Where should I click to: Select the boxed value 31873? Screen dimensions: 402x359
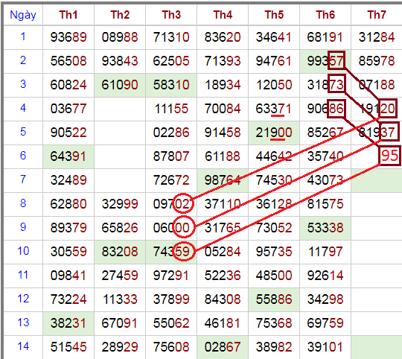(x=325, y=85)
